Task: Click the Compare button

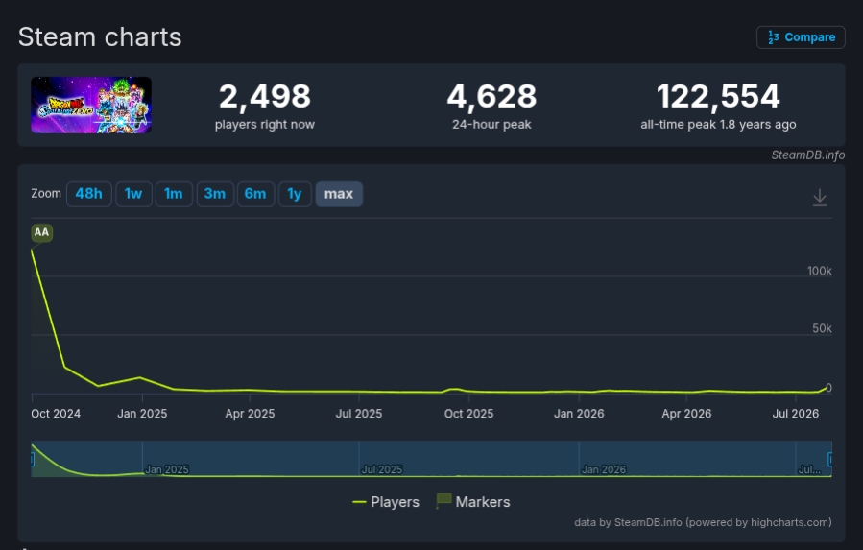Action: coord(801,37)
